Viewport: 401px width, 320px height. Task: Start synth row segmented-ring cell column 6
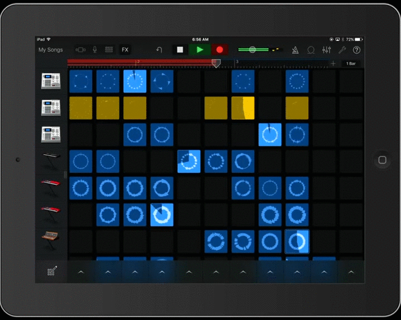(x=216, y=241)
